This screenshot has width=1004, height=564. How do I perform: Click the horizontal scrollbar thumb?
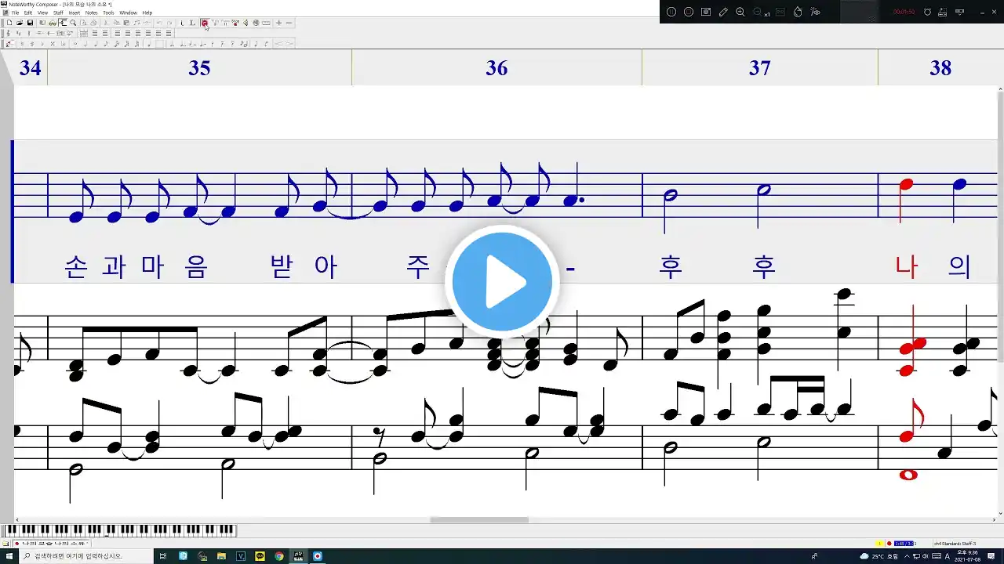[478, 519]
